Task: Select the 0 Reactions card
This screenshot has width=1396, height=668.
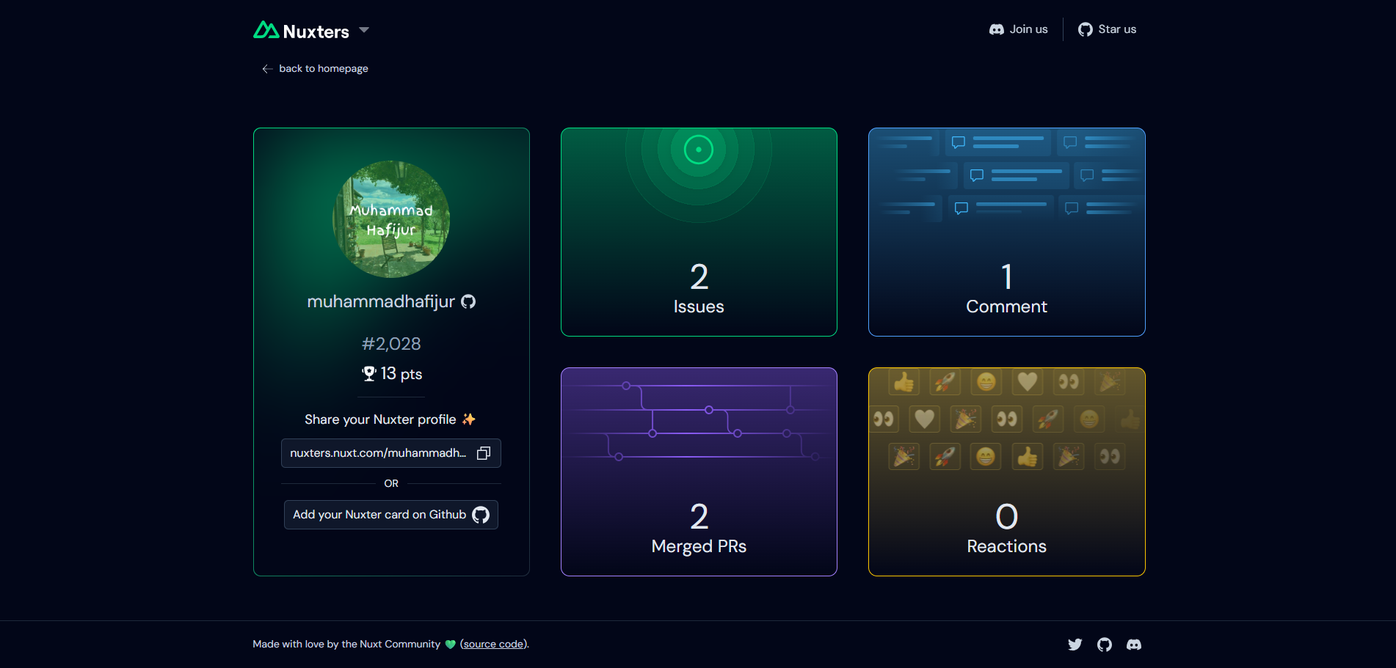Action: [1006, 471]
